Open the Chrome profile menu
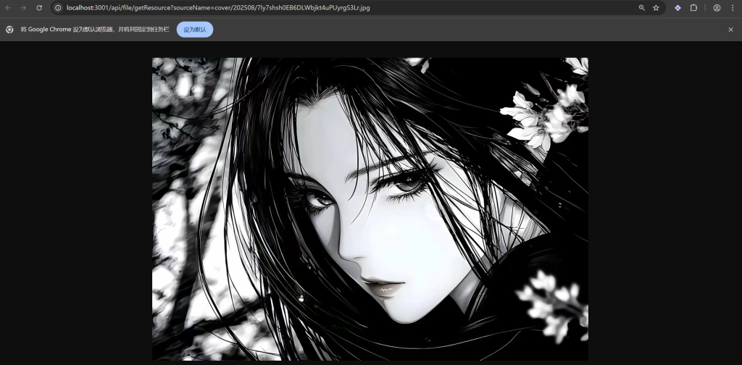The image size is (742, 365). coord(717,8)
